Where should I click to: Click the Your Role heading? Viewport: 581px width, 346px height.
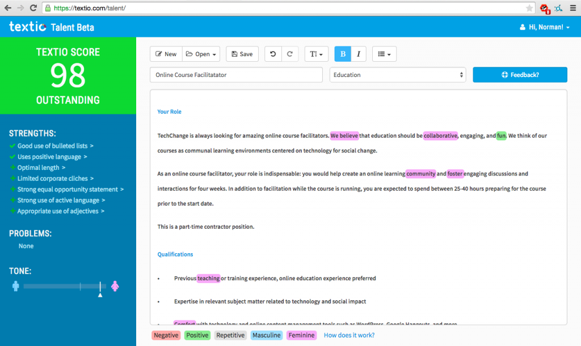[169, 112]
